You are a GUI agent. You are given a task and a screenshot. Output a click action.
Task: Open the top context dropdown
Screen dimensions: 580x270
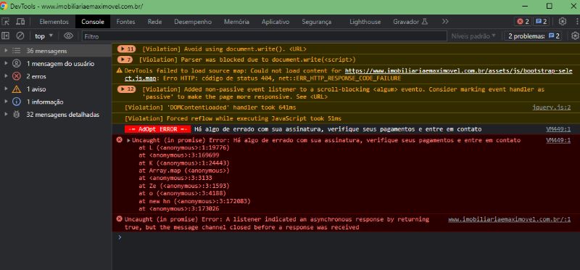(44, 36)
